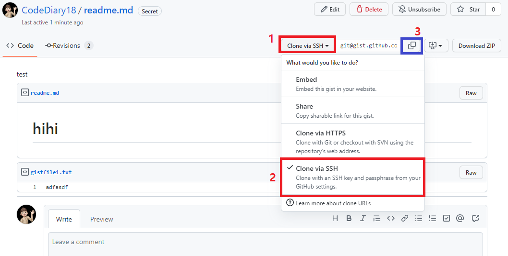Select Share option in dropdown menu
The image size is (508, 256).
point(353,111)
